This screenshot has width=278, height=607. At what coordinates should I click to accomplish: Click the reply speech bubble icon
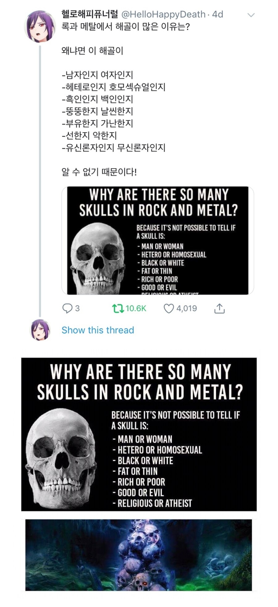(x=67, y=308)
